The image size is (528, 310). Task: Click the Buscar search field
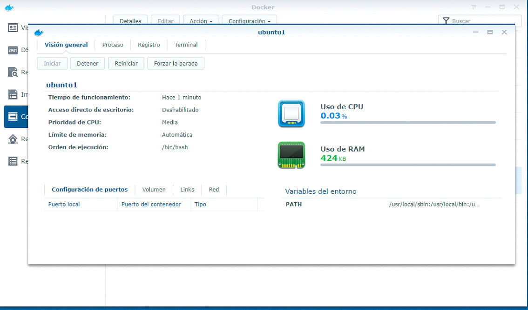coord(480,21)
